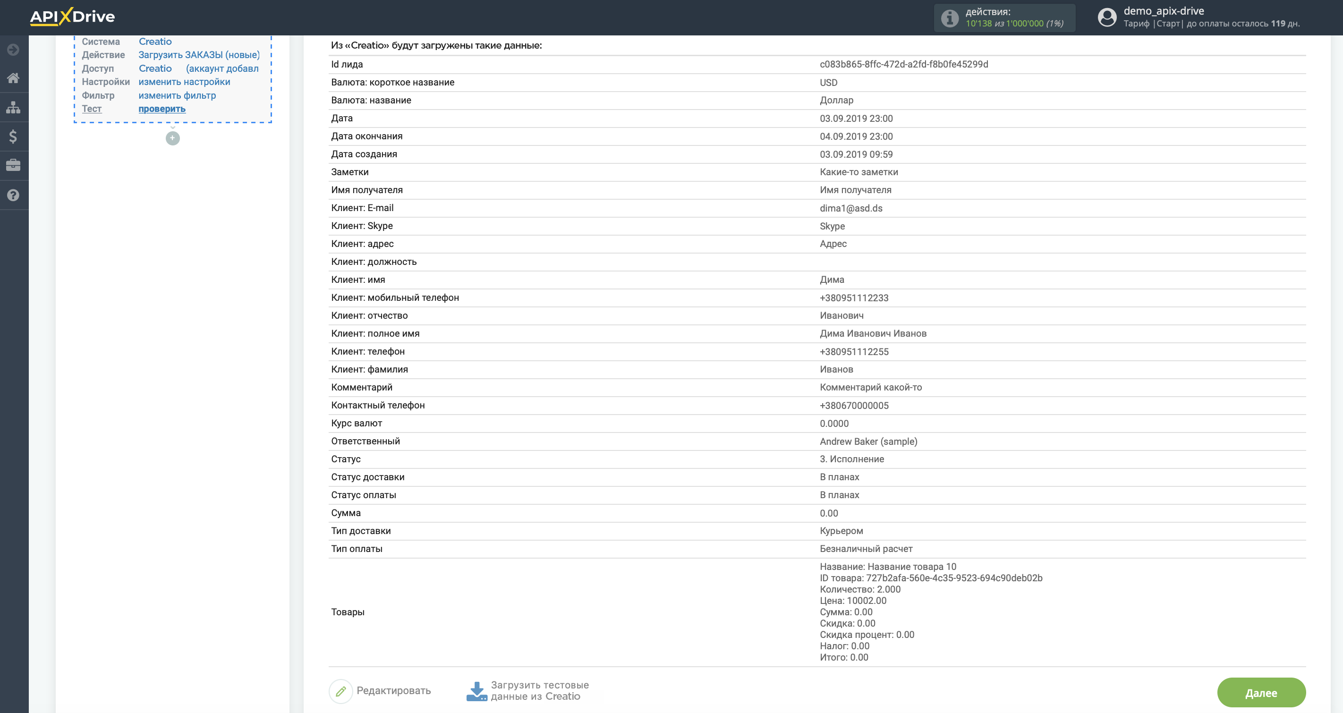Click the Клиент: должность row label

[374, 262]
